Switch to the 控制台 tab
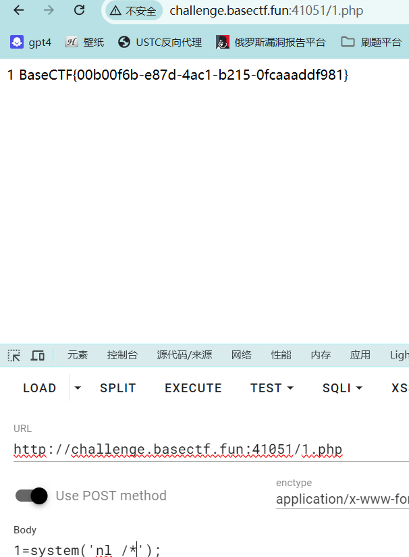This screenshot has height=557, width=409. [122, 355]
